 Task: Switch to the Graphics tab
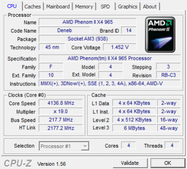(128, 7)
